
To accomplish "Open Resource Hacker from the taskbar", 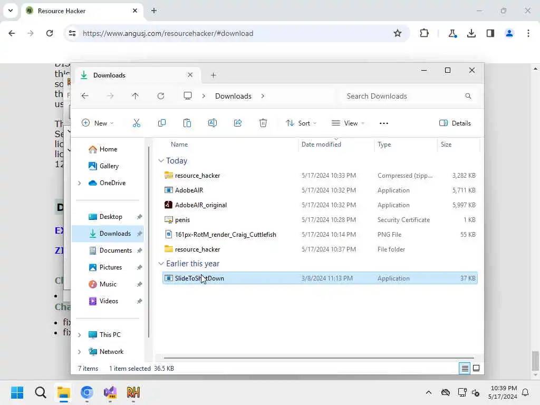I will coord(133,392).
